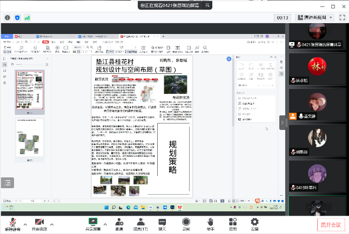The height and width of the screenshot is (234, 349).
Task: Enter fullscreen mode via top-right icon
Action: [x=342, y=17]
